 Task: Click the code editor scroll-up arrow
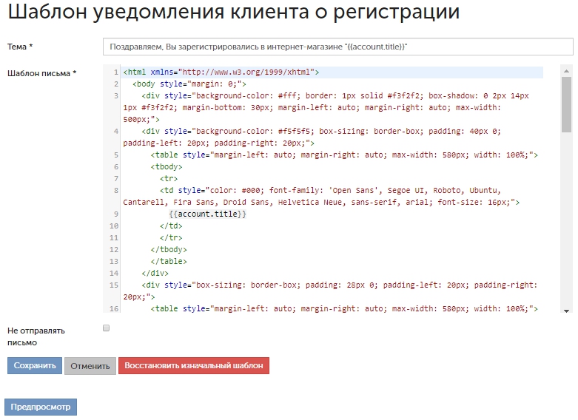click(566, 71)
